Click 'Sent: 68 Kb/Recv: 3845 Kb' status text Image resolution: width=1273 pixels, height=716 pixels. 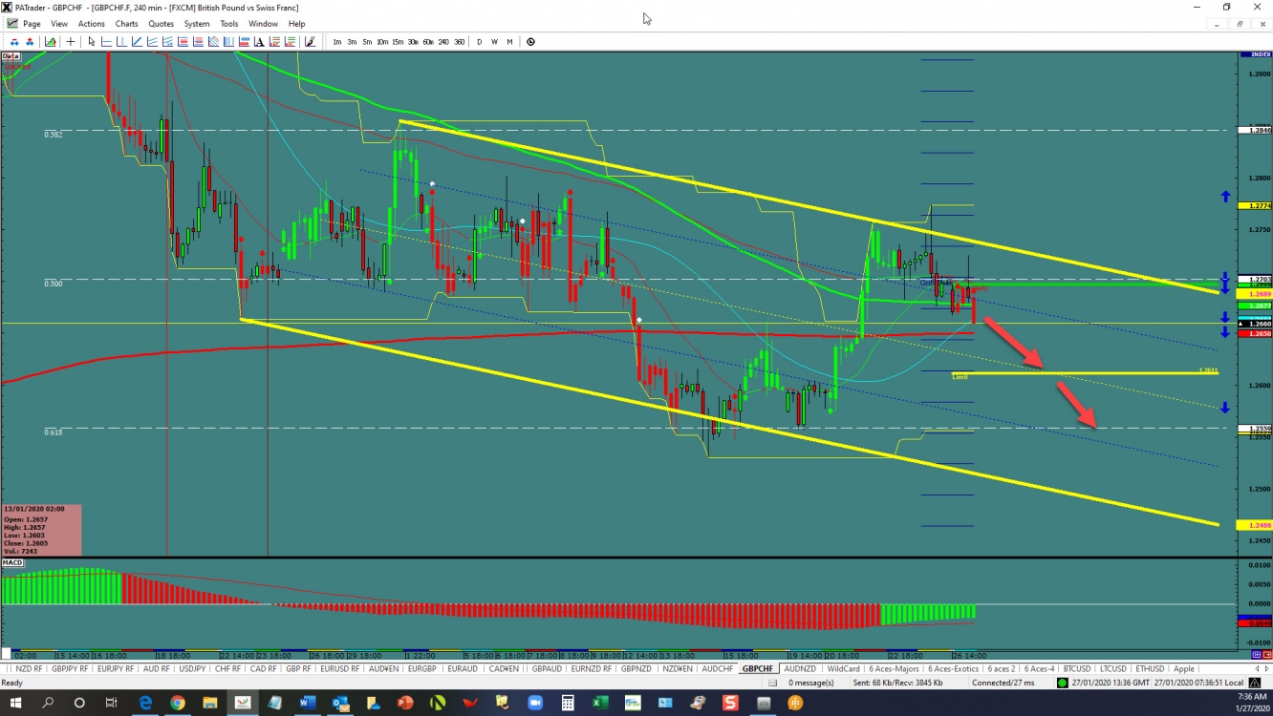pos(896,682)
